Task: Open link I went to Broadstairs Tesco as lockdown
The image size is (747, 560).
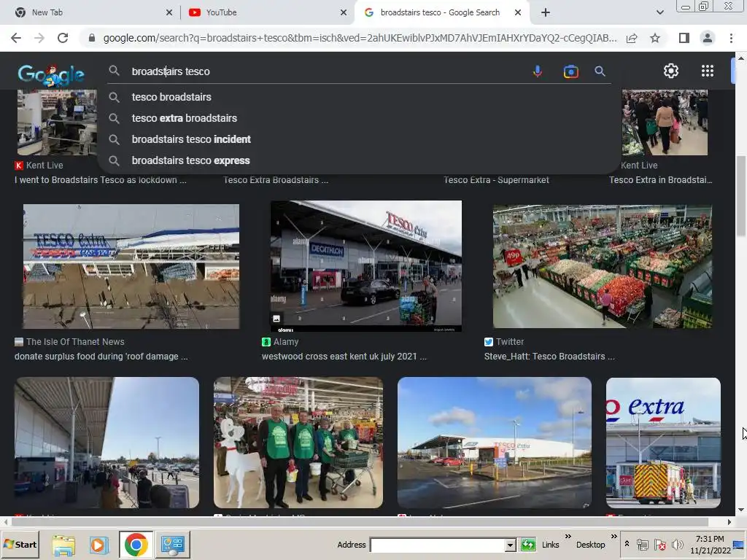Action: 101,180
